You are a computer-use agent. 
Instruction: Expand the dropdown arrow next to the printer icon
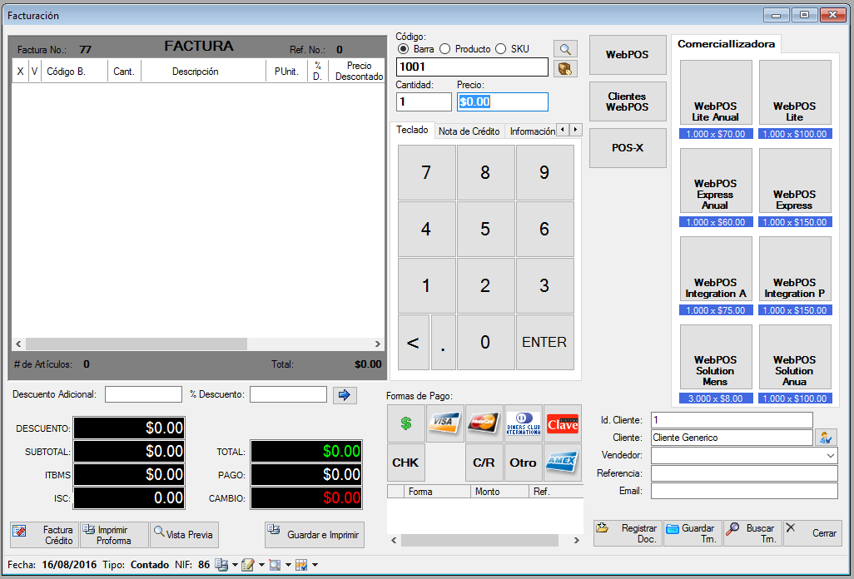pos(236,564)
